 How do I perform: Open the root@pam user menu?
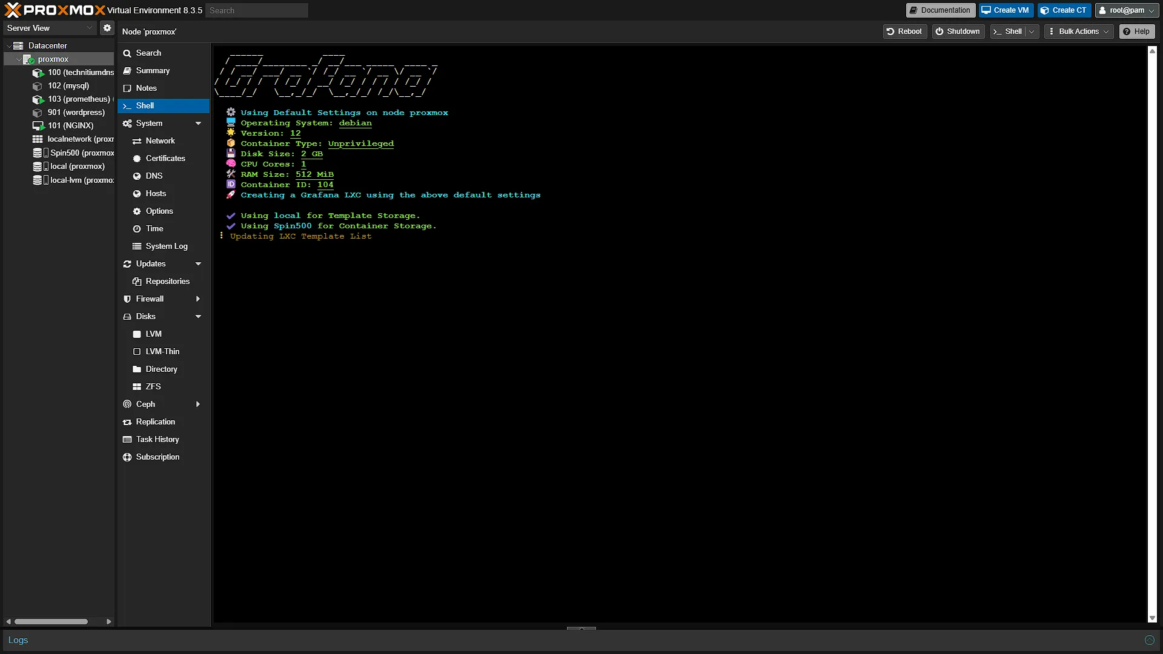pyautogui.click(x=1127, y=10)
